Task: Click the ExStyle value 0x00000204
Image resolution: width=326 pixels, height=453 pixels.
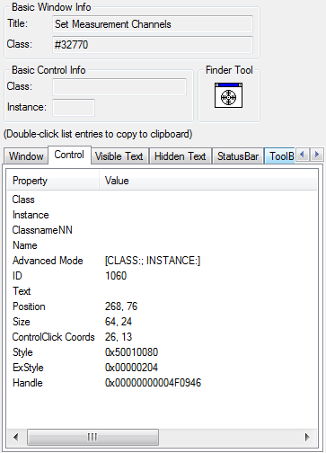Action: coord(131,368)
